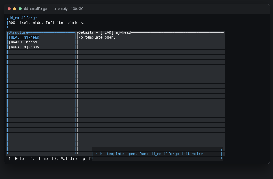Click the "Details — [HEAD] mj-head" panel title

[x=105, y=32]
